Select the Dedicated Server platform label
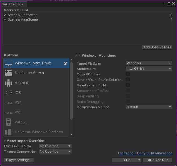 (x=30, y=73)
